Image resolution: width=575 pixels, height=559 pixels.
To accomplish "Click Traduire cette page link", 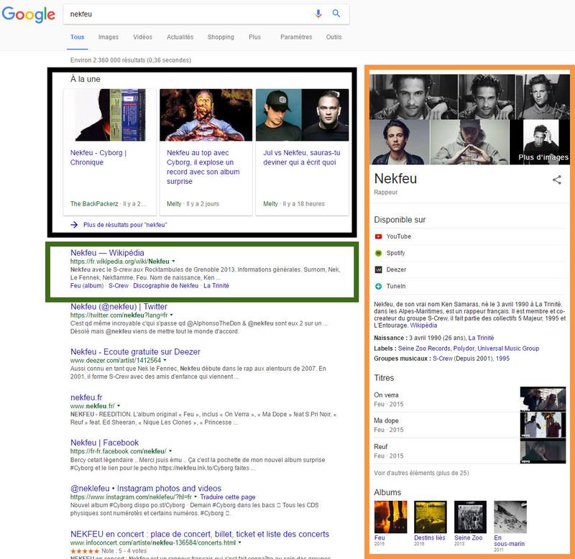I will [228, 497].
